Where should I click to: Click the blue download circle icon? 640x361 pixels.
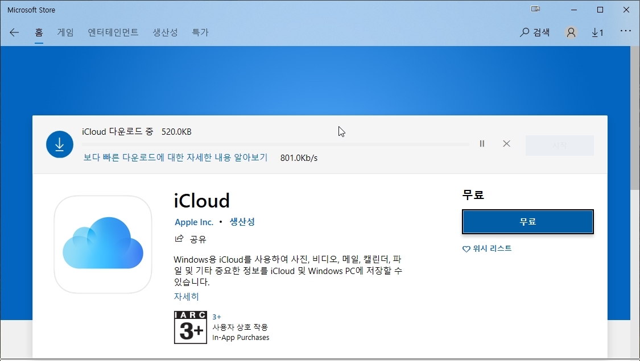coord(60,144)
